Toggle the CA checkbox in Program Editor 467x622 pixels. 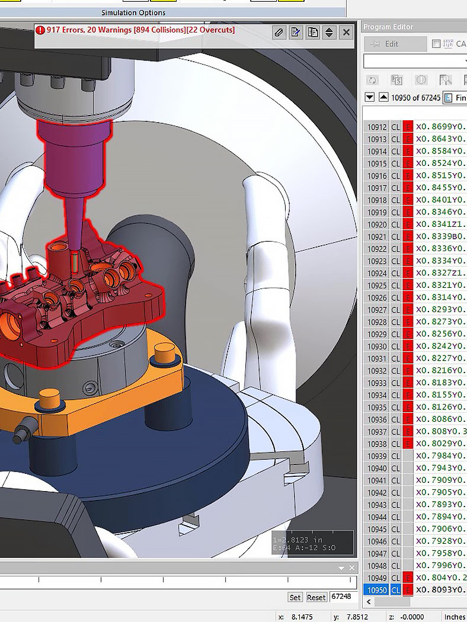click(x=436, y=44)
